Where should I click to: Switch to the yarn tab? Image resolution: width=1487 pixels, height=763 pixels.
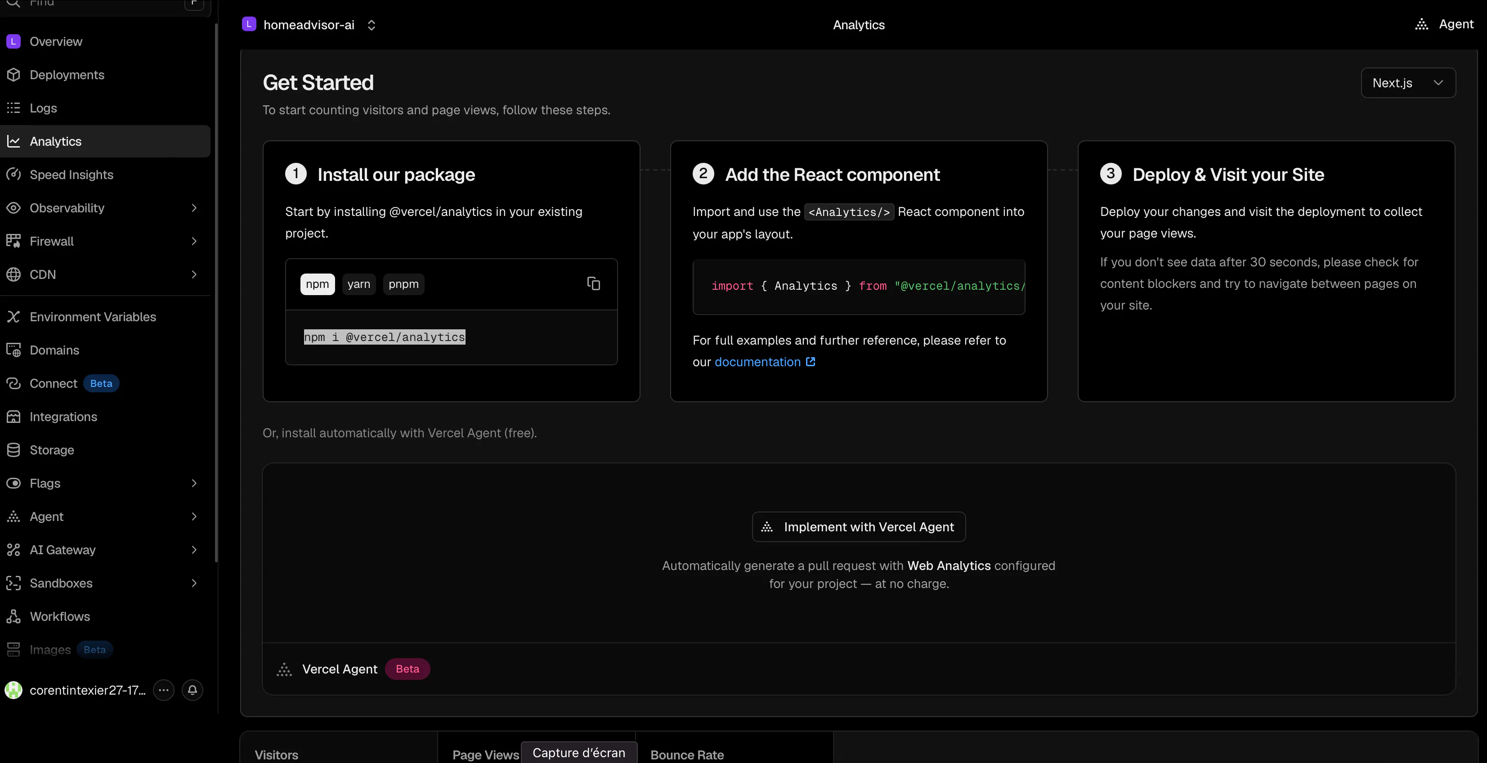pos(358,284)
